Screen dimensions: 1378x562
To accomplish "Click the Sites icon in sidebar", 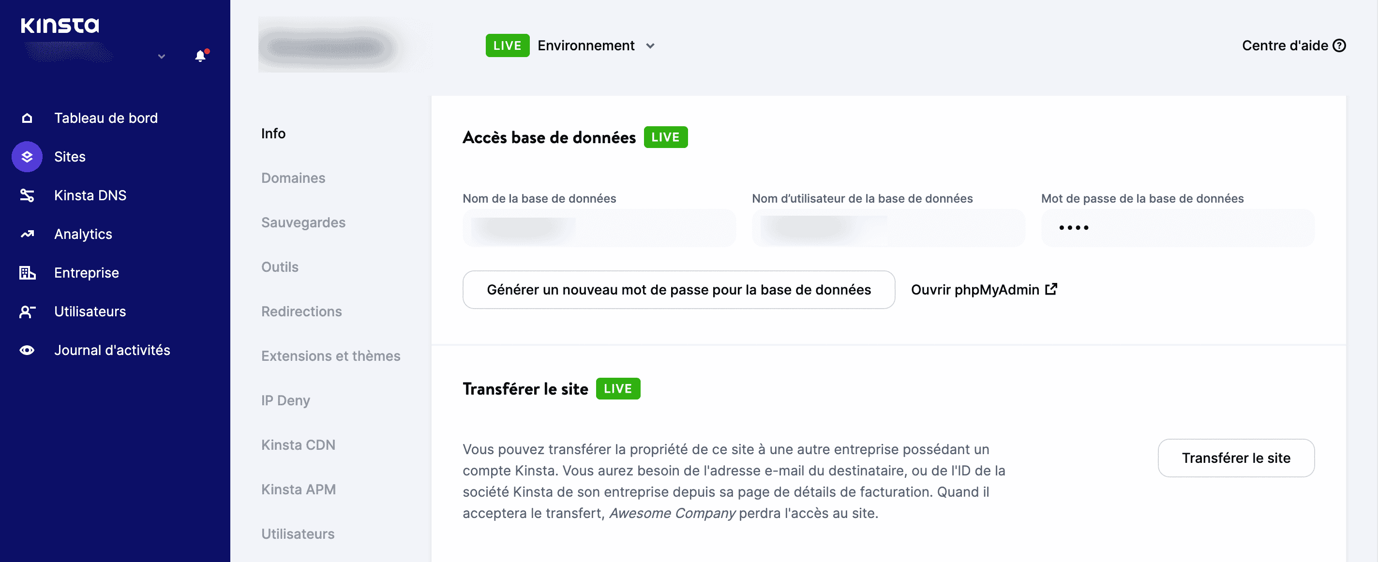I will pos(26,156).
